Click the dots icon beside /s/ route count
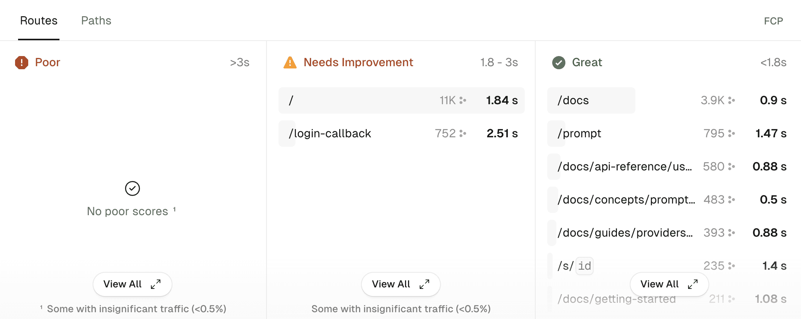Image resolution: width=801 pixels, height=319 pixels. pos(732,266)
